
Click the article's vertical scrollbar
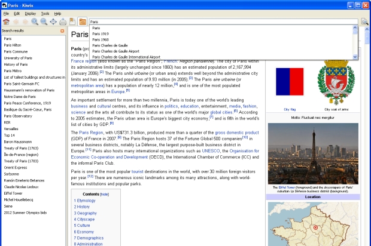pyautogui.click(x=366, y=137)
